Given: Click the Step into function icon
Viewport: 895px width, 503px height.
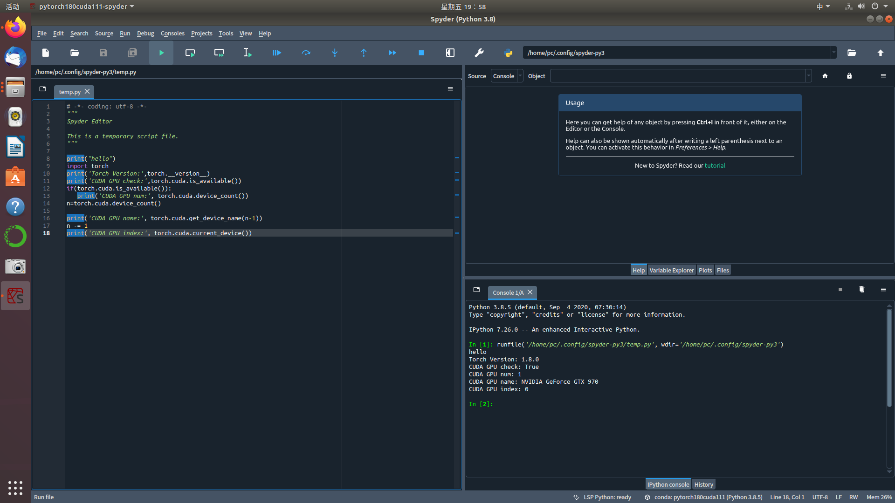Looking at the screenshot, I should (334, 53).
